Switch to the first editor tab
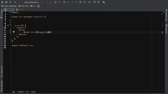The width and height of the screenshot is (168, 94). point(9,9)
